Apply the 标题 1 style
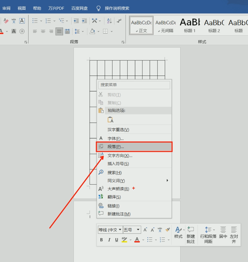The height and width of the screenshot is (262, 248). 190,26
